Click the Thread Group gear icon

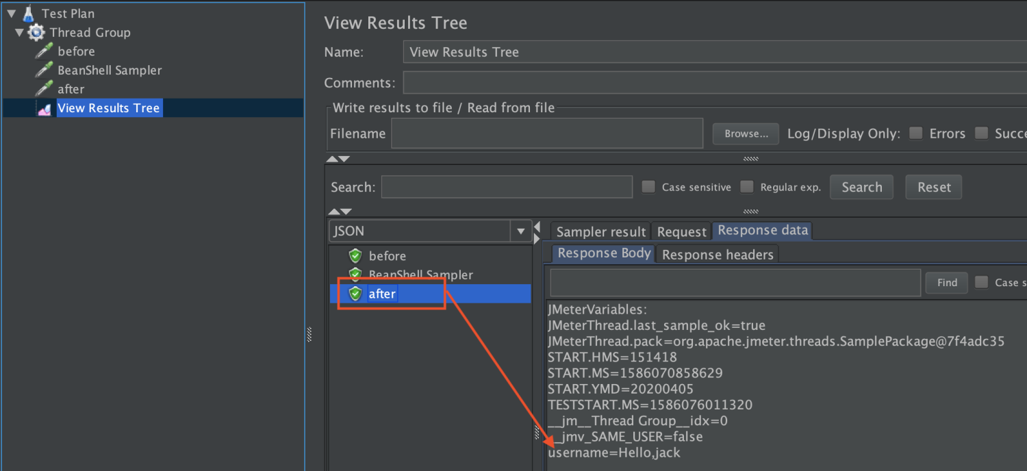coord(37,33)
